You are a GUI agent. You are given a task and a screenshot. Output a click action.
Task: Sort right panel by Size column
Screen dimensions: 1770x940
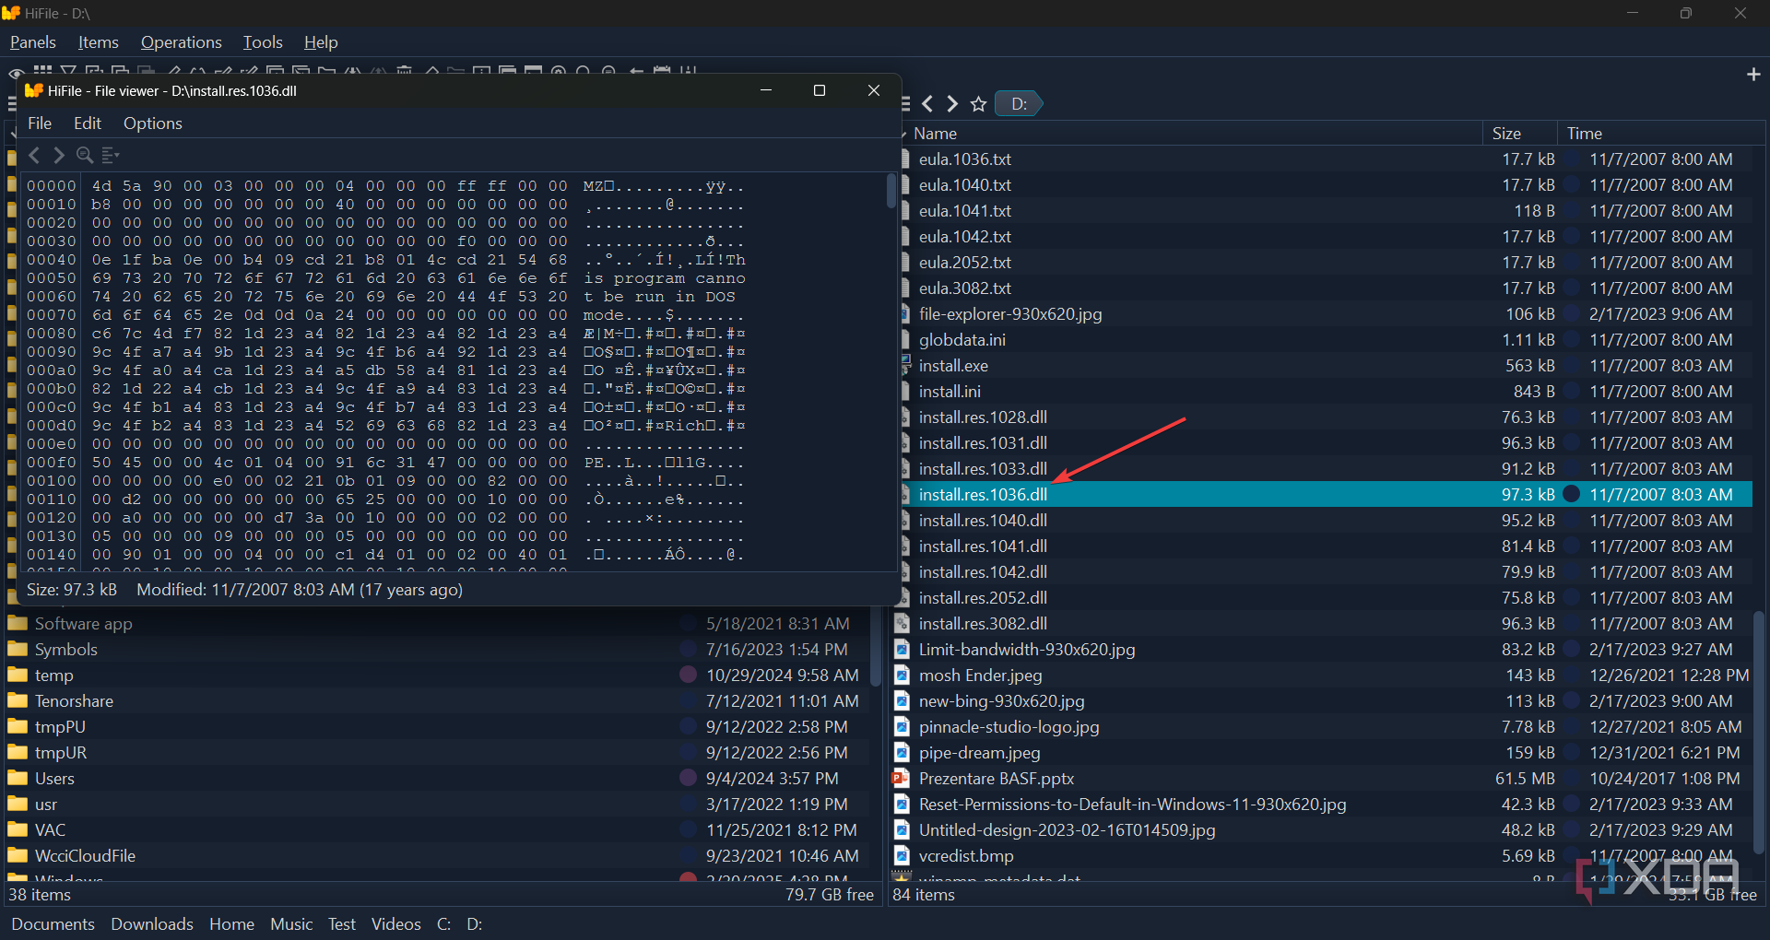[x=1519, y=134]
